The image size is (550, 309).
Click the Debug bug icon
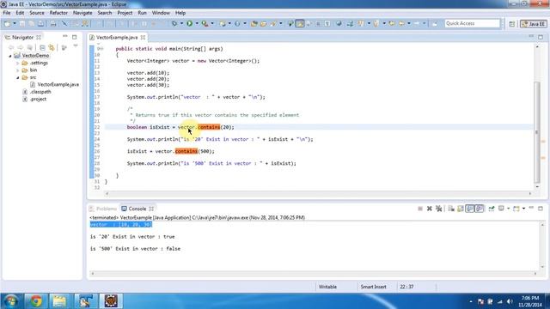tap(174, 23)
